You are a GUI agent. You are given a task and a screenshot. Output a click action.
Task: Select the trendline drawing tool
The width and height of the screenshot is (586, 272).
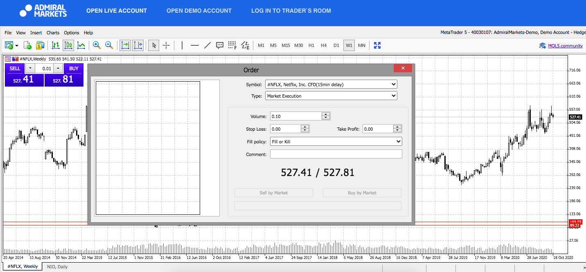click(207, 45)
